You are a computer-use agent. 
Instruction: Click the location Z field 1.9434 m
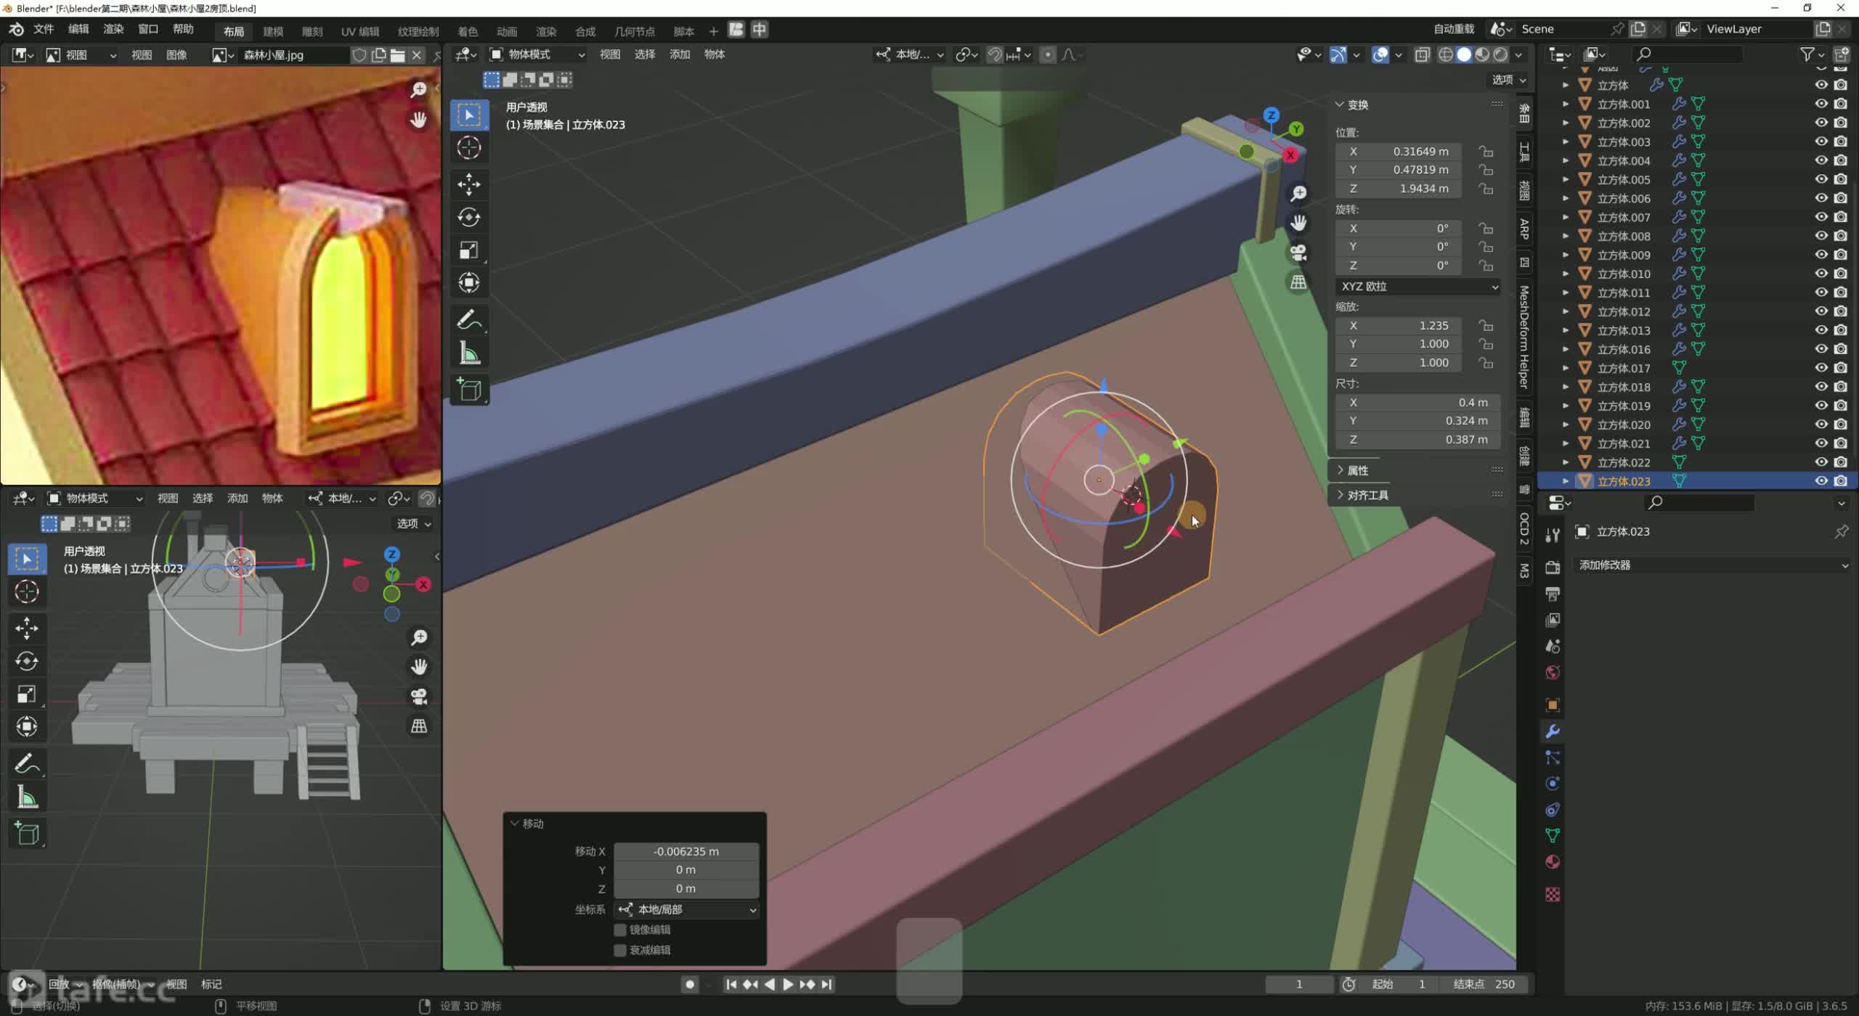coord(1398,188)
